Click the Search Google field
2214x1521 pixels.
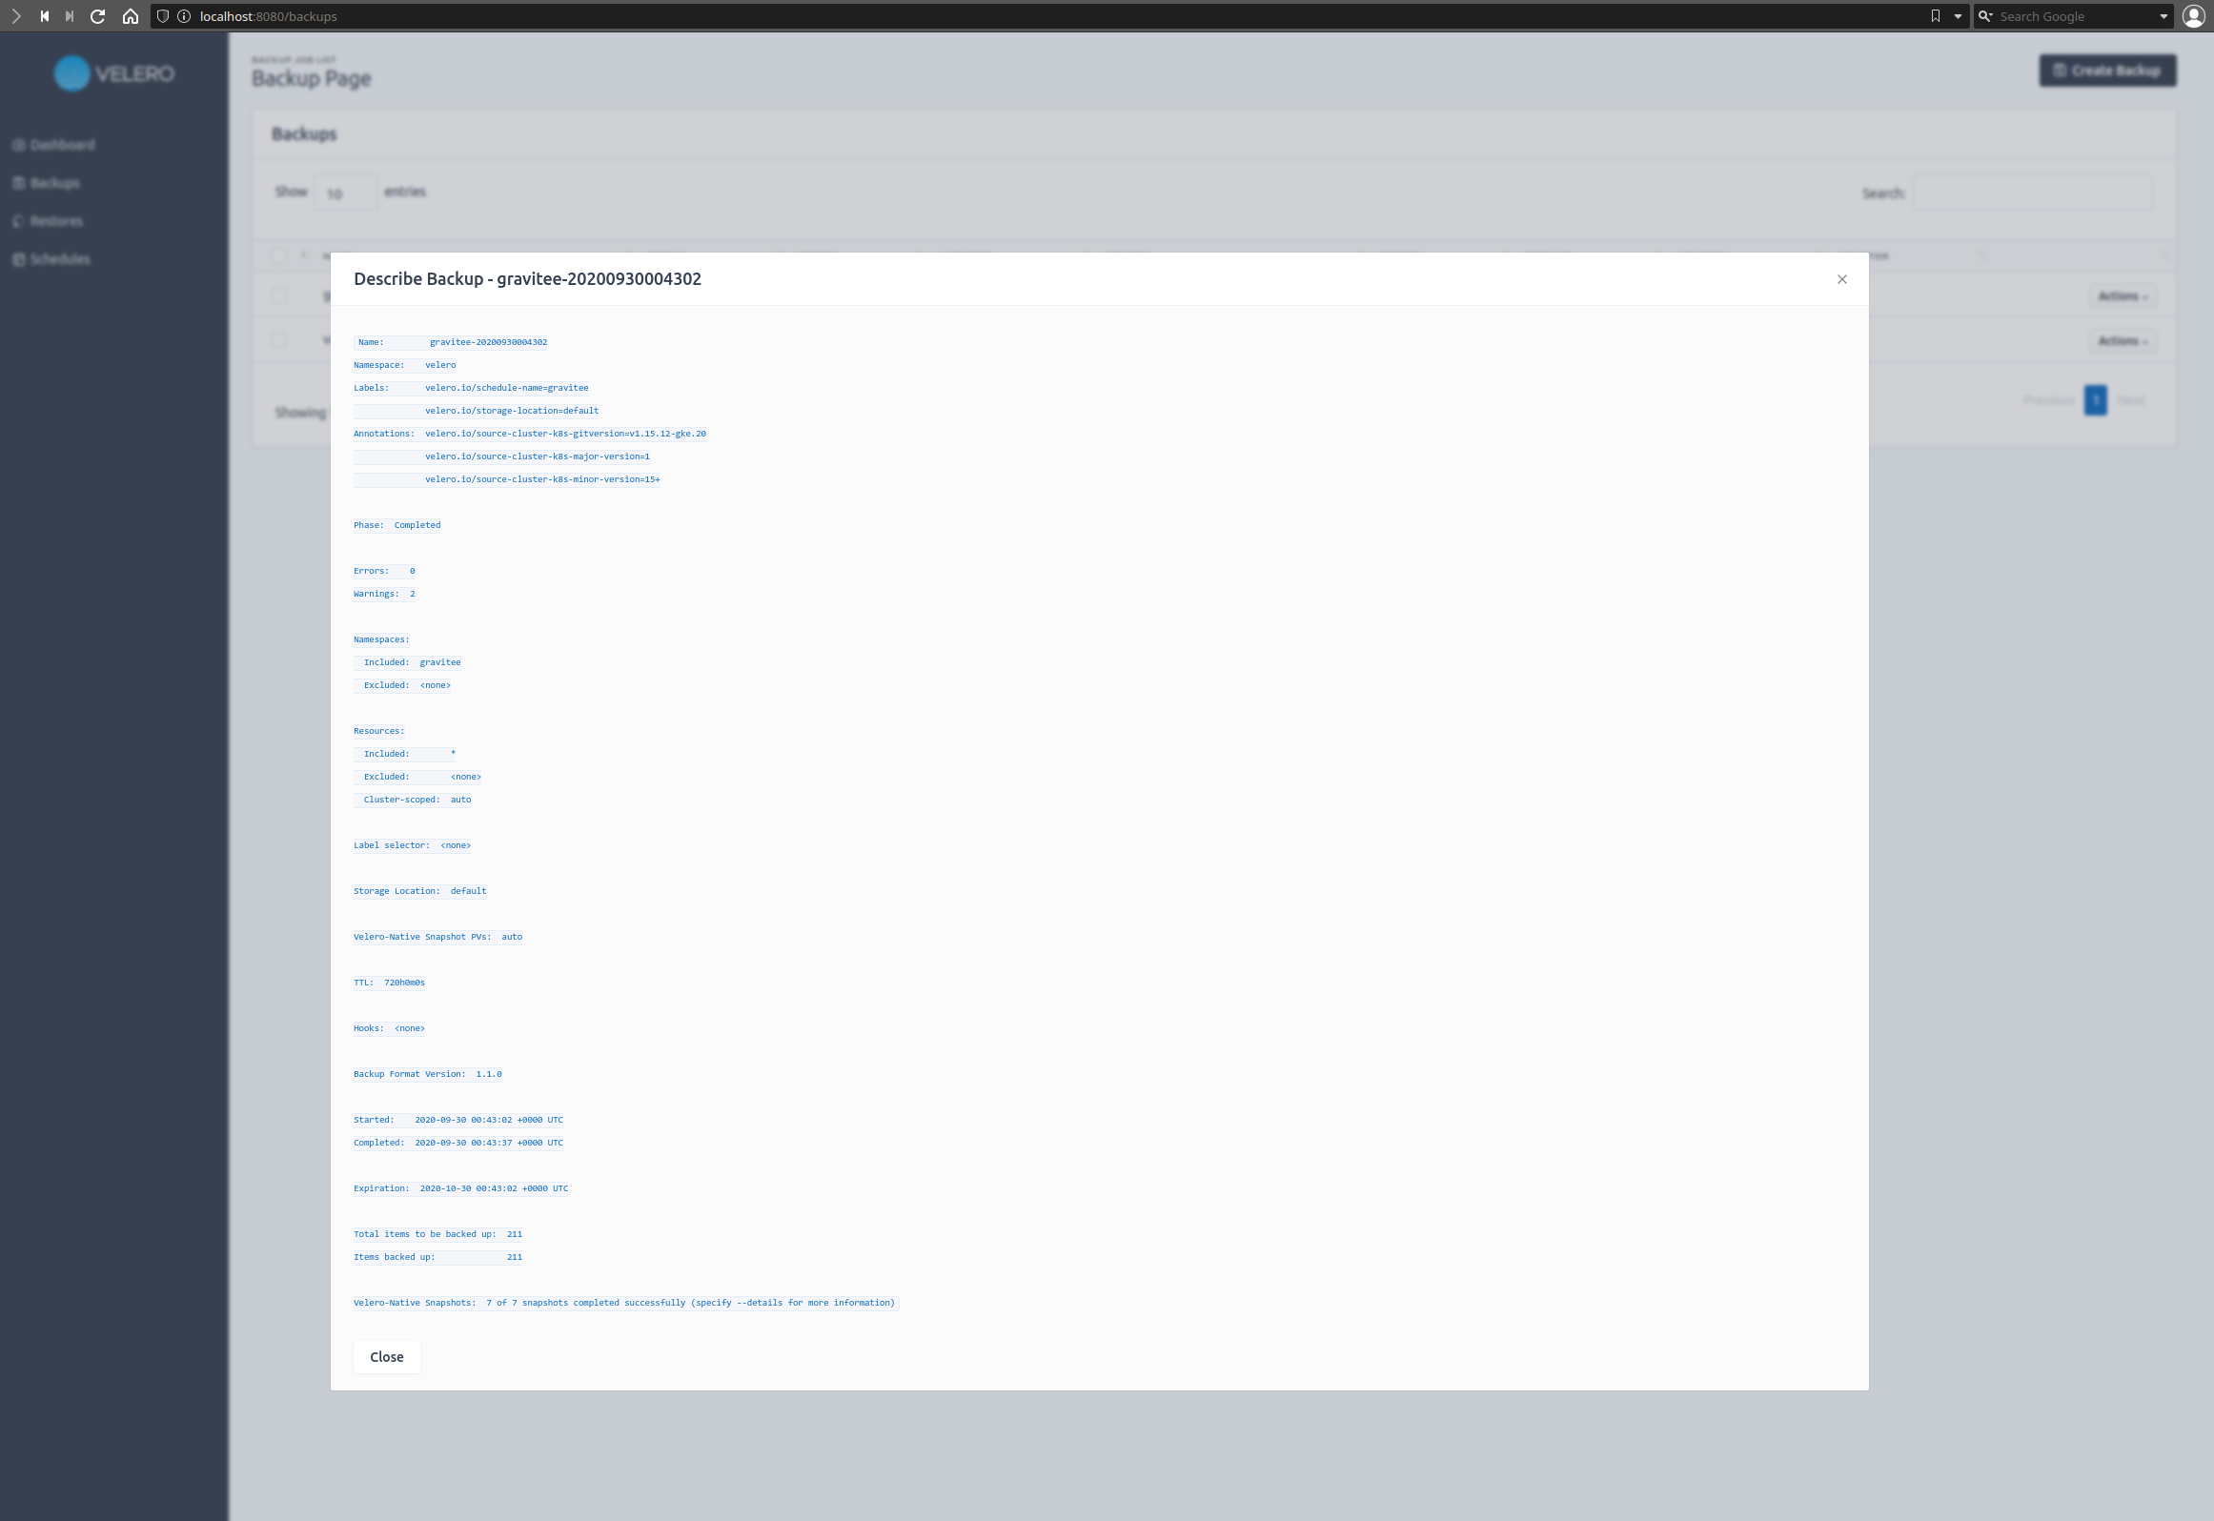tap(2074, 16)
